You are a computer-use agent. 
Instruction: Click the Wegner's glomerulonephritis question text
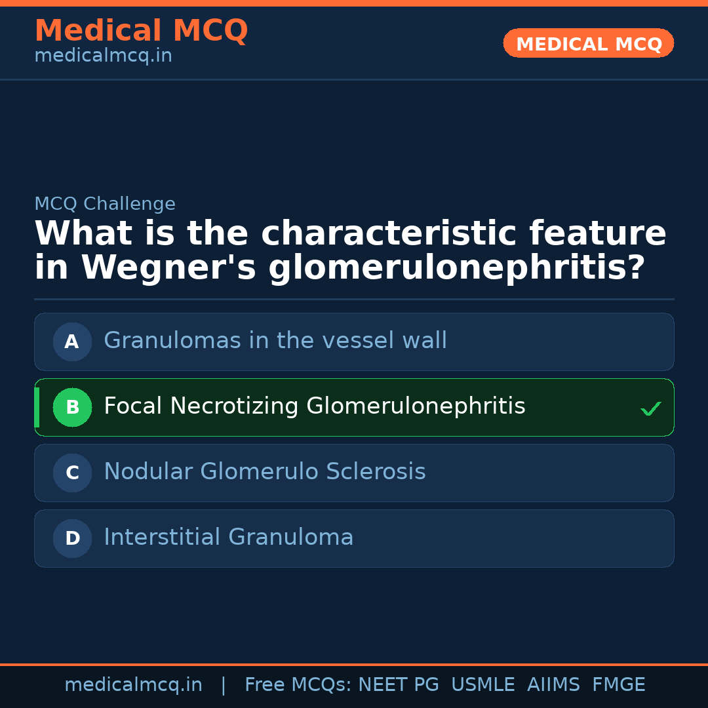350,251
